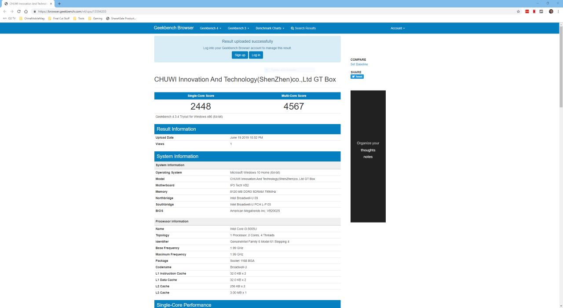
Task: Click the Log in button
Action: tap(256, 55)
